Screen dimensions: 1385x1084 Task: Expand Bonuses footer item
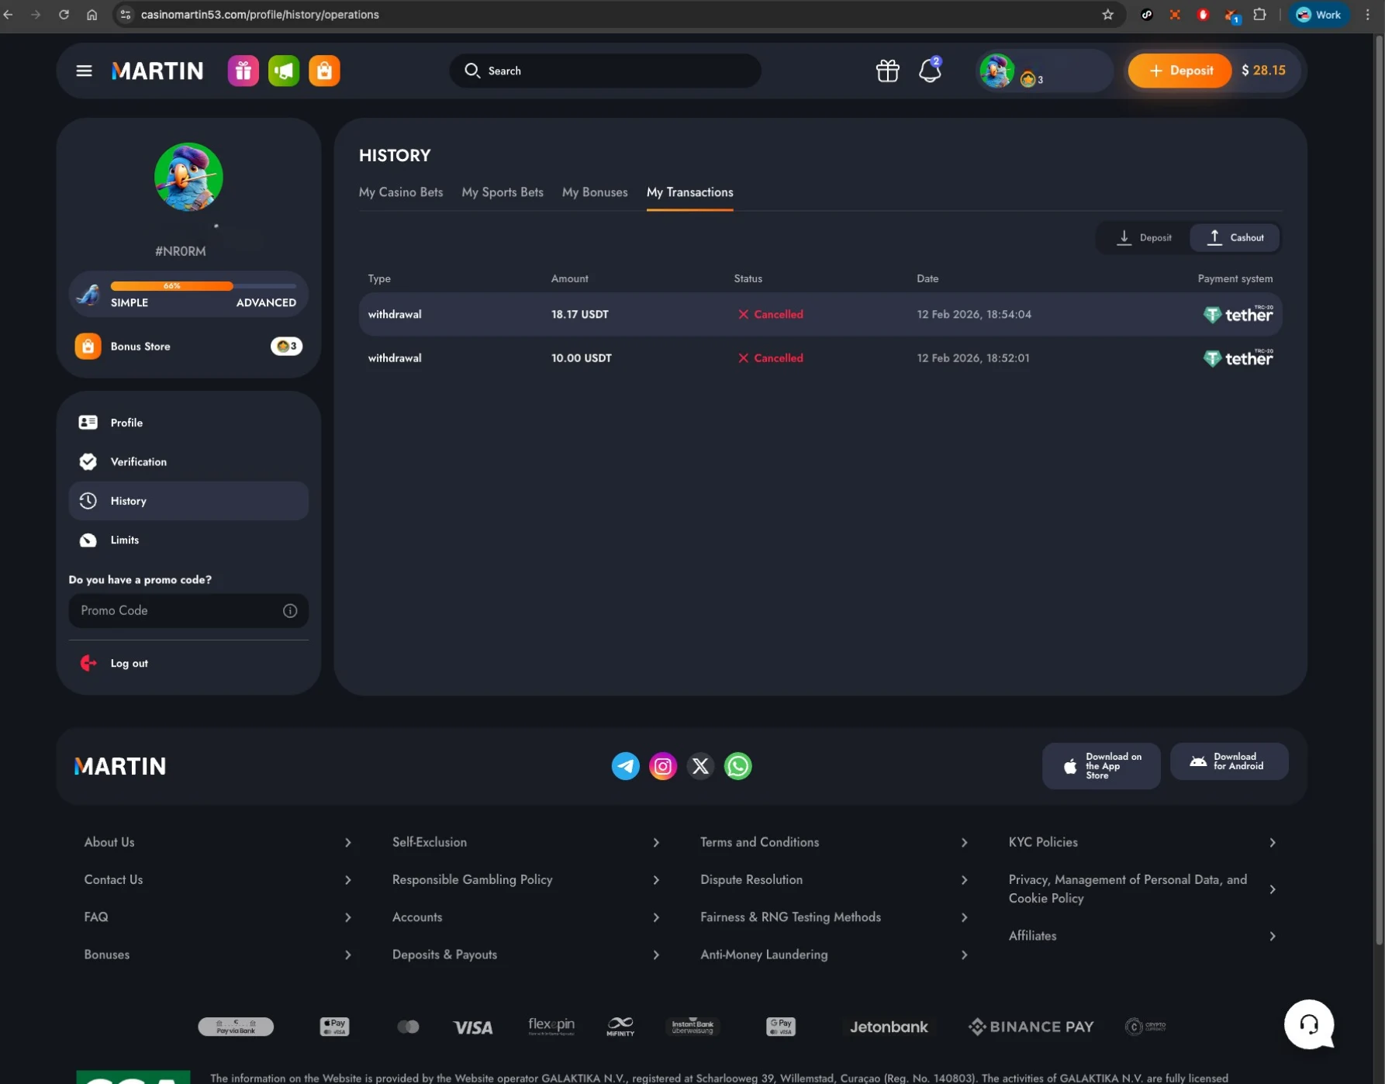[x=218, y=955]
